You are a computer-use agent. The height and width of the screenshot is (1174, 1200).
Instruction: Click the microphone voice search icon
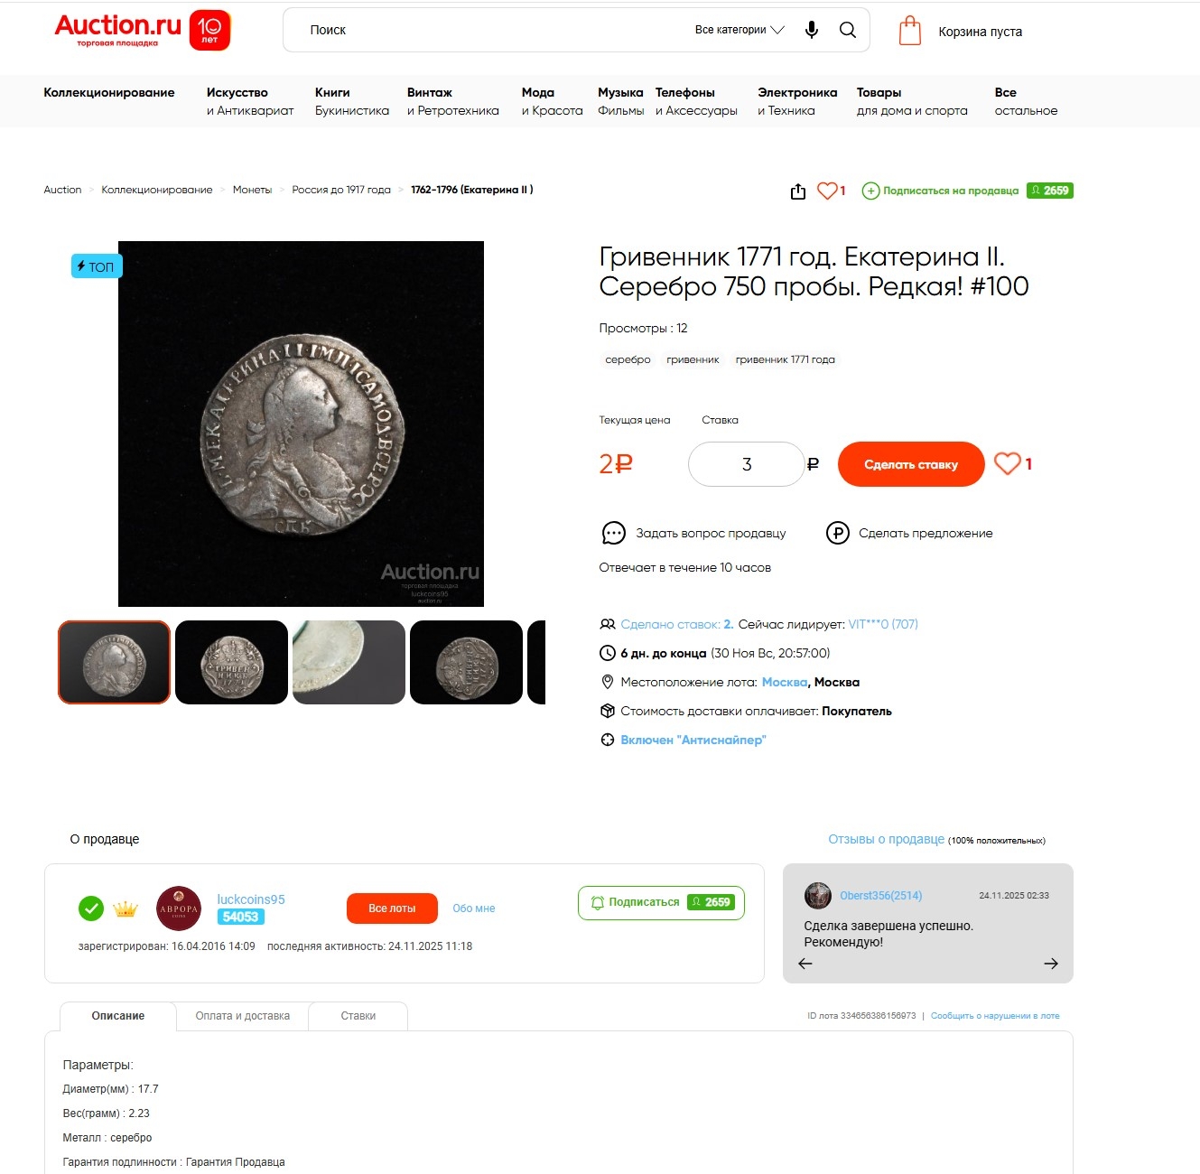[812, 30]
